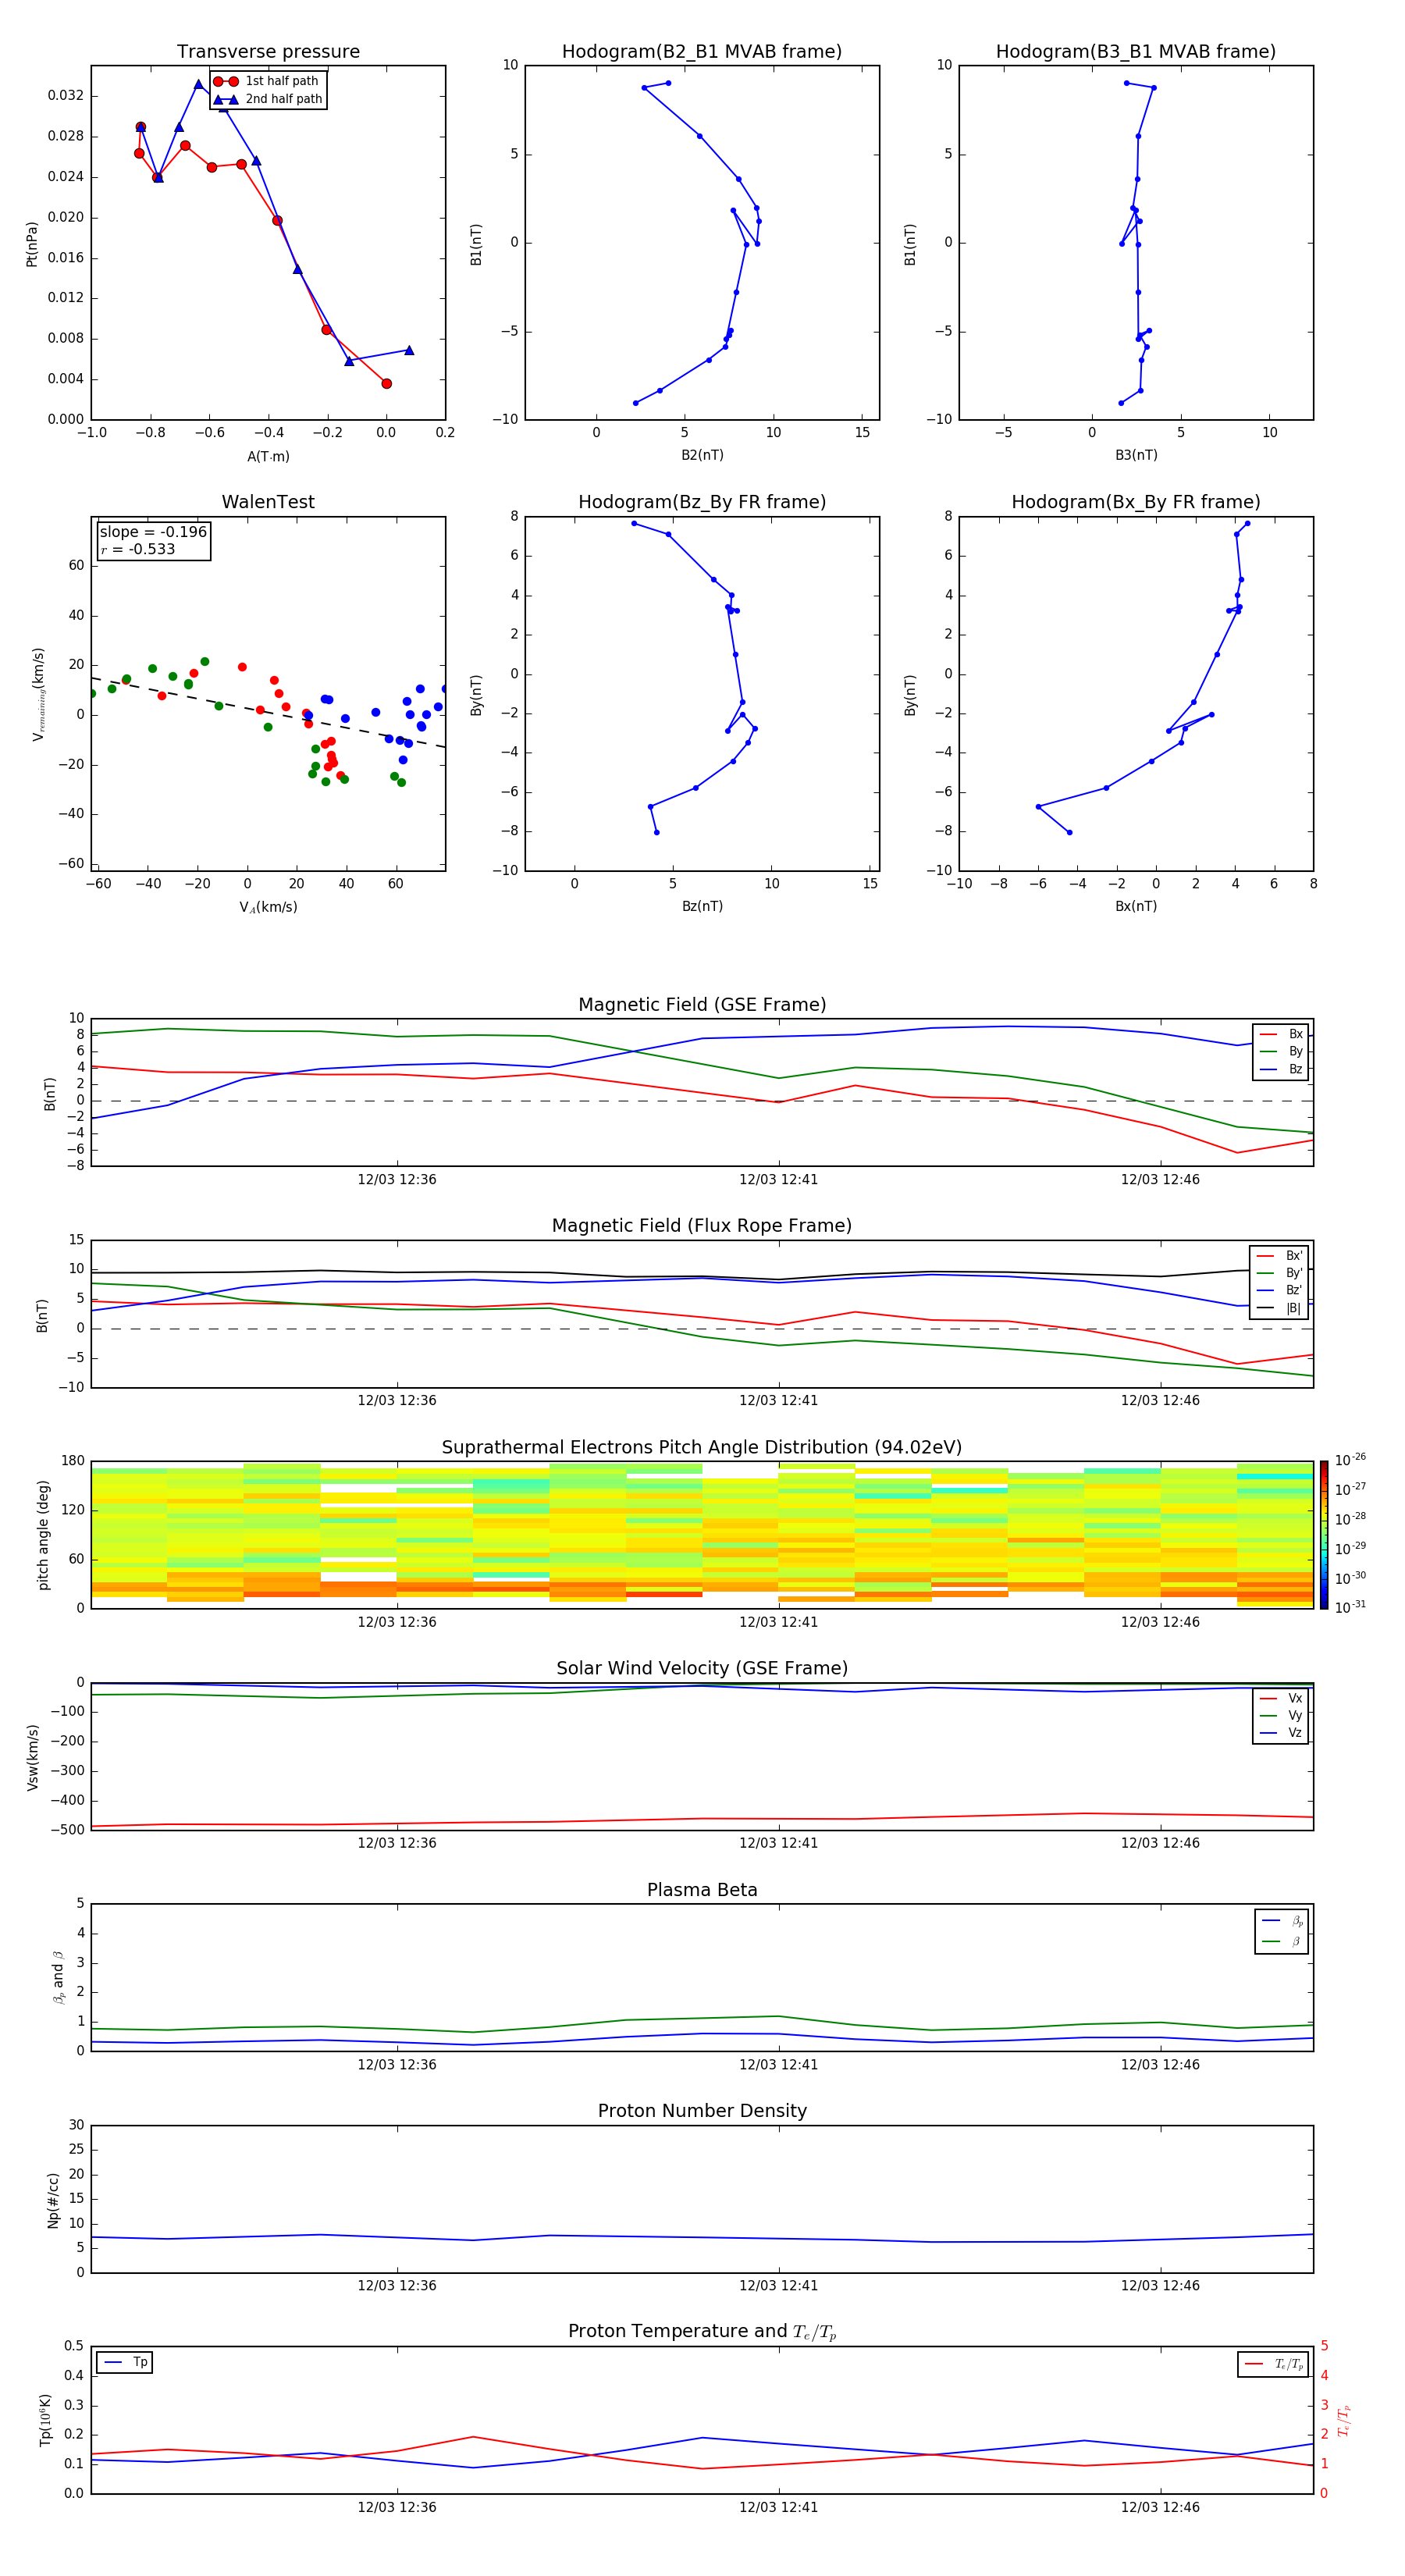Click the 'Hodogram(B2_B1 MVAB frame)' title
Image resolution: width=1405 pixels, height=2576 pixels.
pyautogui.click(x=702, y=52)
